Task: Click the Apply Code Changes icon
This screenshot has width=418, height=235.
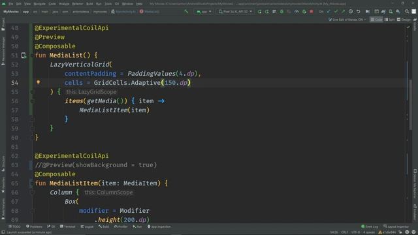Action: pos(267,12)
